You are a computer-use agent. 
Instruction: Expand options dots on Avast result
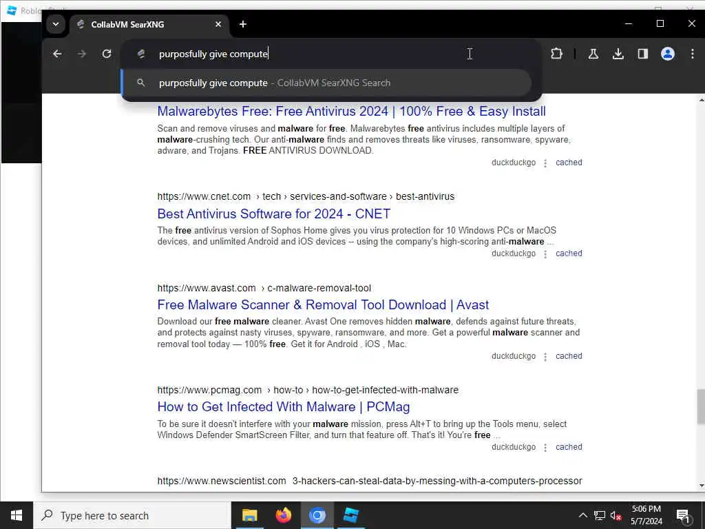545,357
